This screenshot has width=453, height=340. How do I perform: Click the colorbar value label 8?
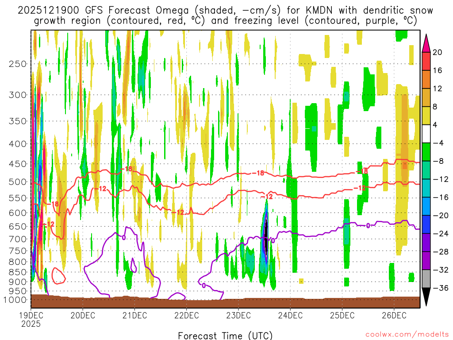435,107
